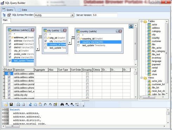Check country_id Smallint in country table

(x=78, y=39)
